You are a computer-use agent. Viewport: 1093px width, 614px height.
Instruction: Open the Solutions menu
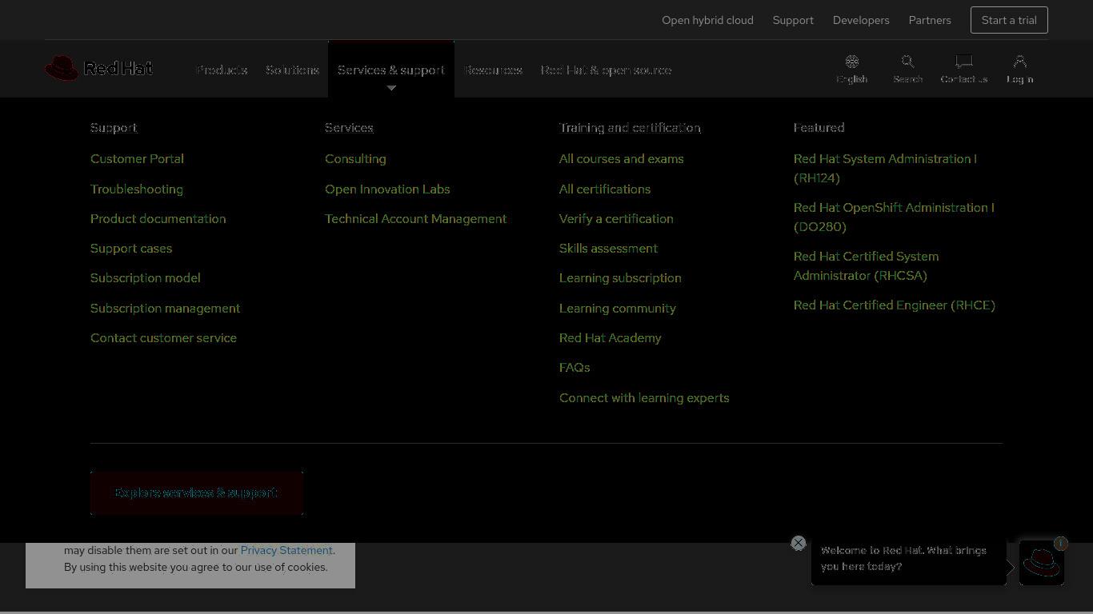tap(292, 70)
